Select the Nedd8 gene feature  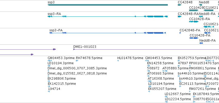(x=200, y=5)
